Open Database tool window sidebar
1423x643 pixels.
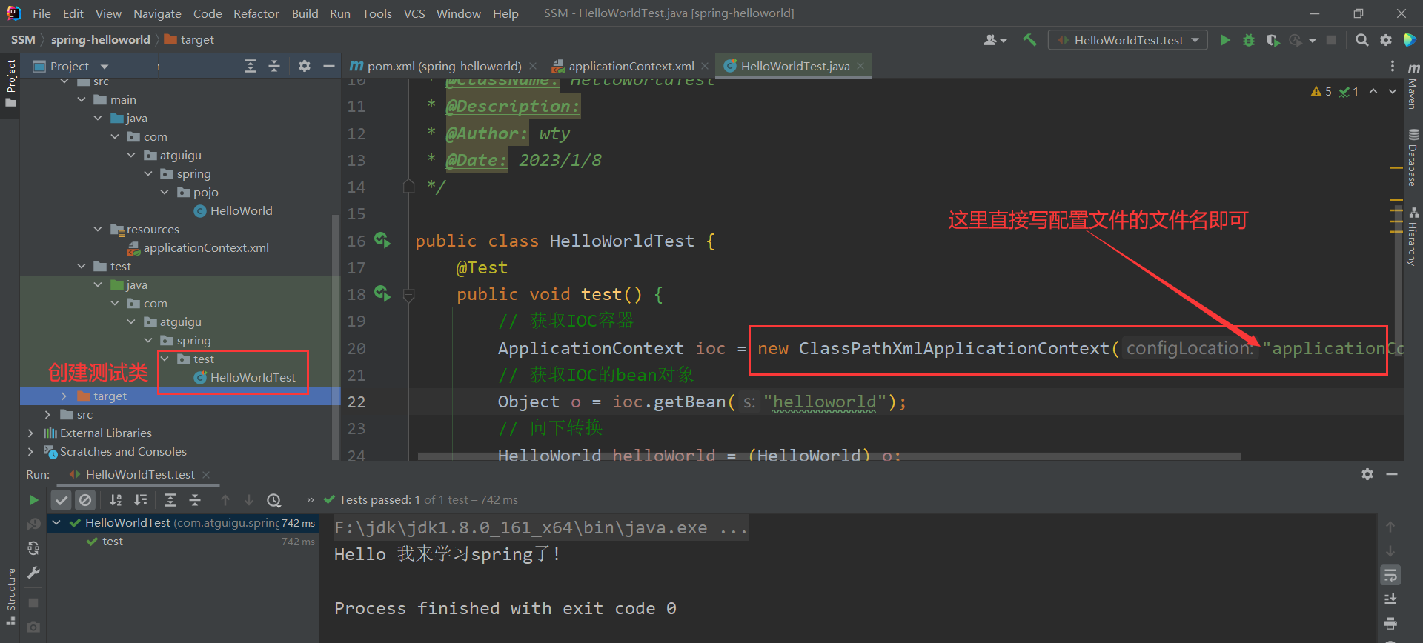click(x=1413, y=157)
